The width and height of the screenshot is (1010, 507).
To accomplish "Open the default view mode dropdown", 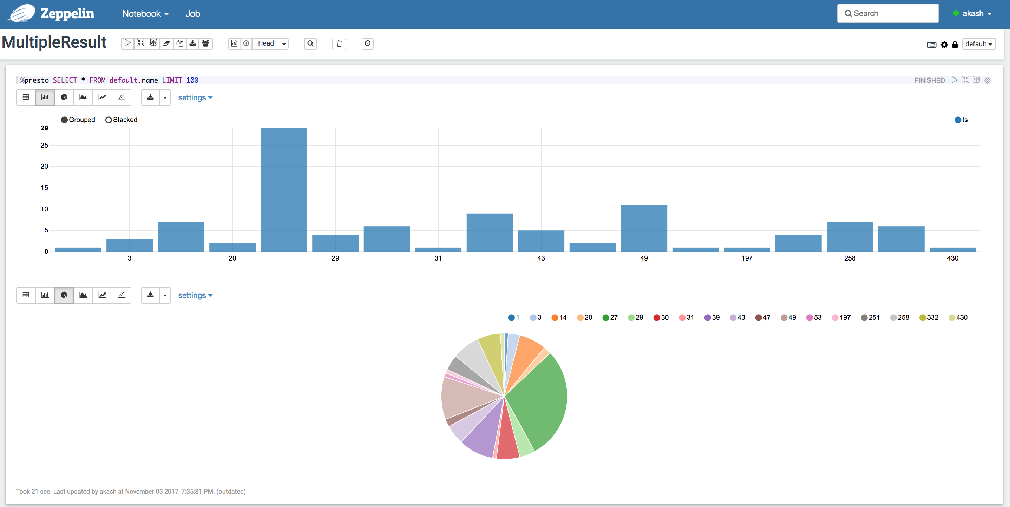I will tap(978, 44).
